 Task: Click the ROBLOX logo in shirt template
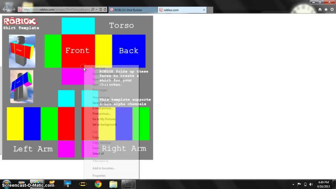20,21
